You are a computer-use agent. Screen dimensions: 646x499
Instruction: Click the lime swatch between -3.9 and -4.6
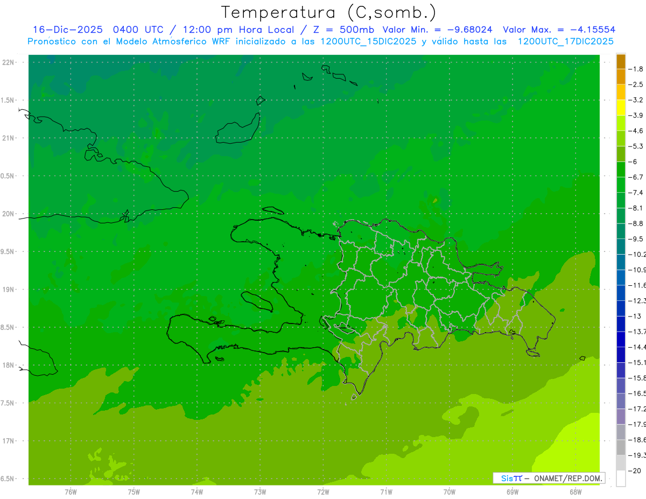point(621,123)
